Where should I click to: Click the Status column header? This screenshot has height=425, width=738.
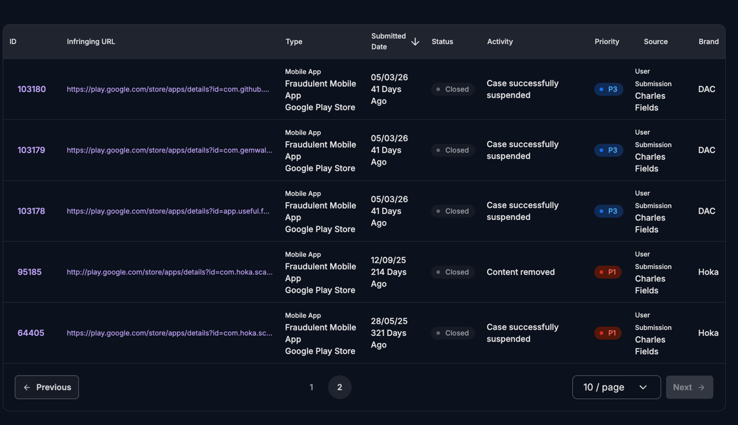(x=442, y=41)
